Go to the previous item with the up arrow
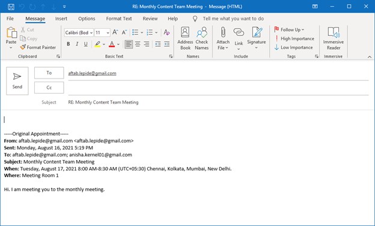This screenshot has width=375, height=226. click(43, 7)
